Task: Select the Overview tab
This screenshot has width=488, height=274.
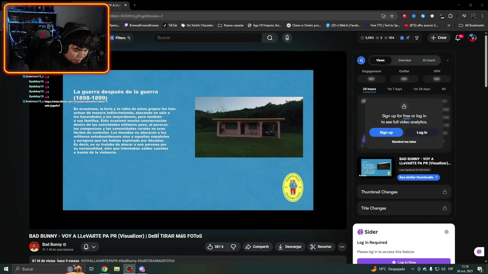Action: 405,60
